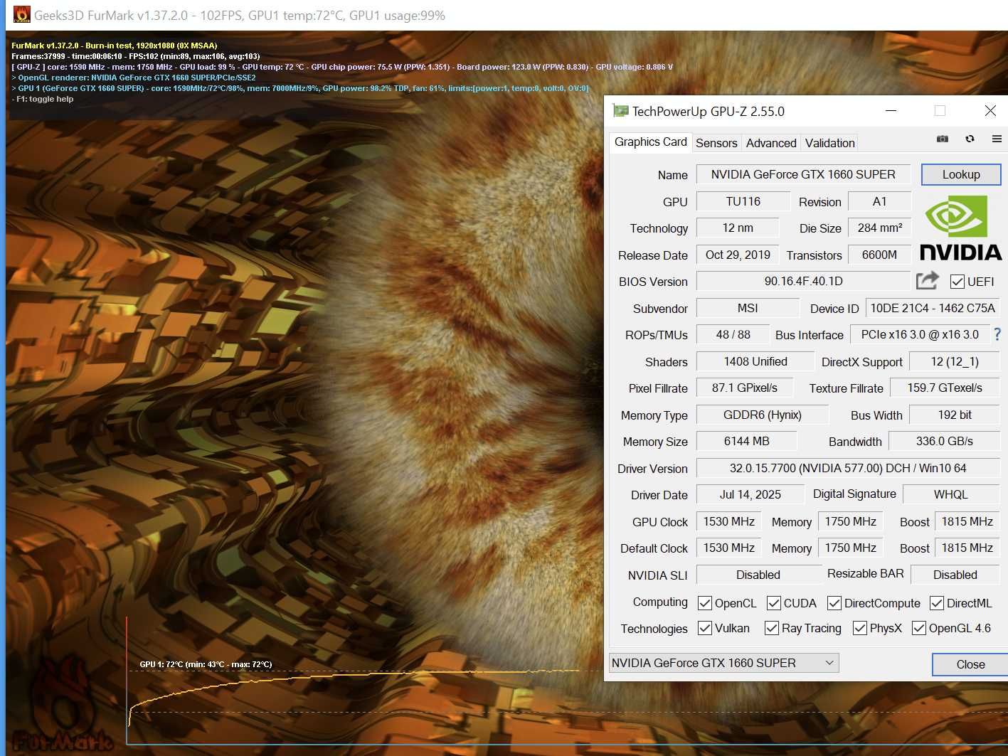1008x756 pixels.
Task: Click the Revision A1 field
Action: 879,201
